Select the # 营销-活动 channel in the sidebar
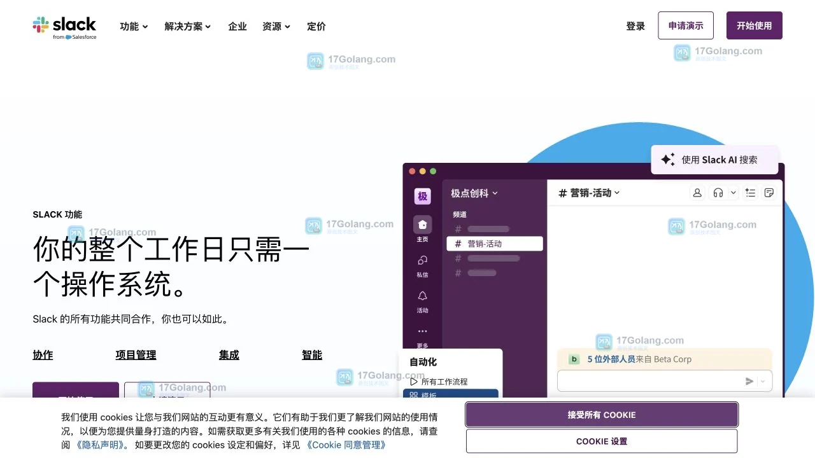This screenshot has width=815, height=458. 495,244
